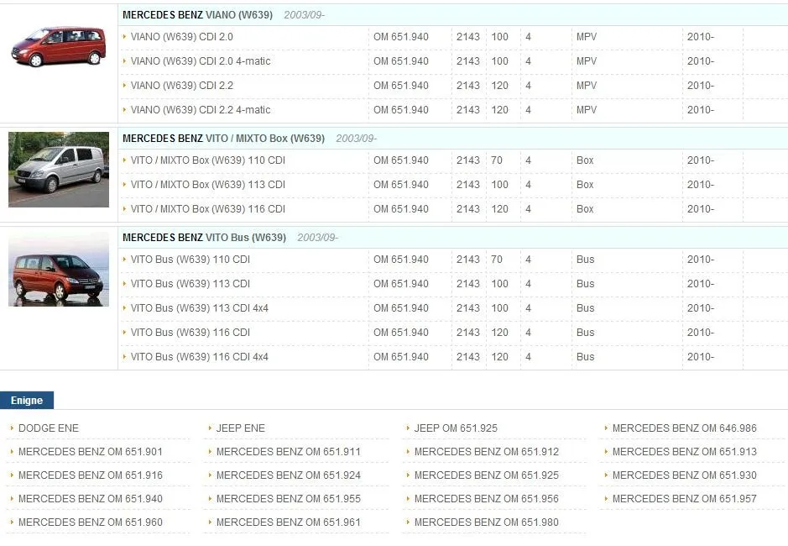Open MERCEDES BENZ OM 646.986 engine
788x546 pixels.
click(x=685, y=428)
